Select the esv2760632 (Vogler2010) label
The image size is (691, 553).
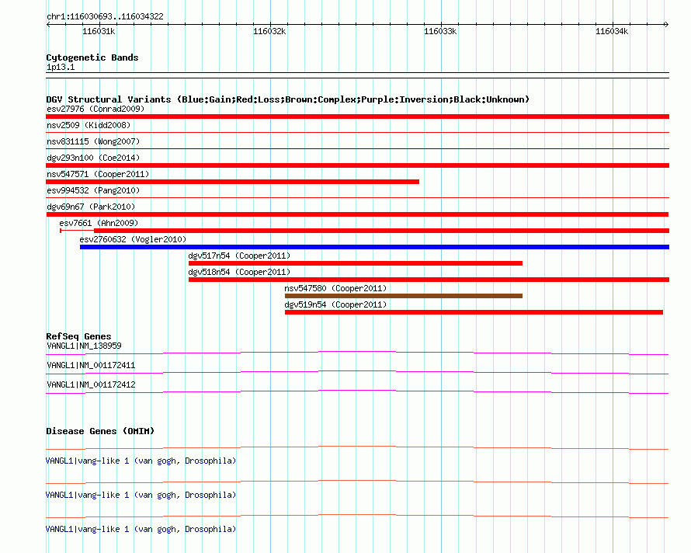pos(133,239)
